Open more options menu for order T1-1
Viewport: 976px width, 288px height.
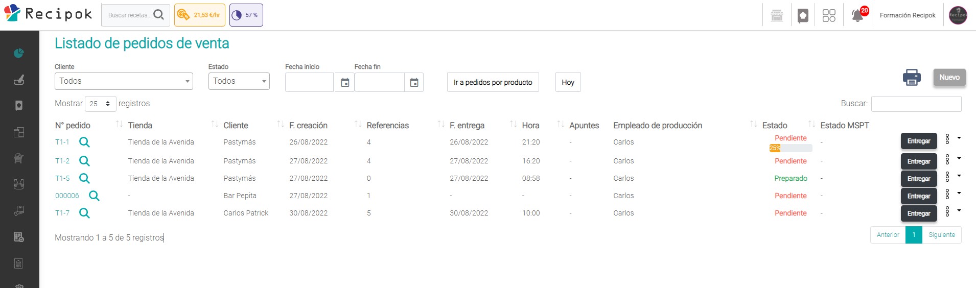coord(952,138)
